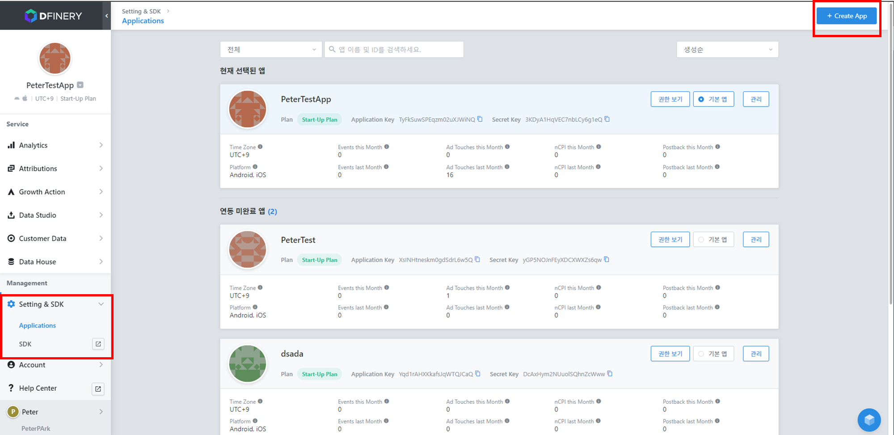Click Postback this Month info in PeterTestApp
This screenshot has width=894, height=435.
pos(717,147)
